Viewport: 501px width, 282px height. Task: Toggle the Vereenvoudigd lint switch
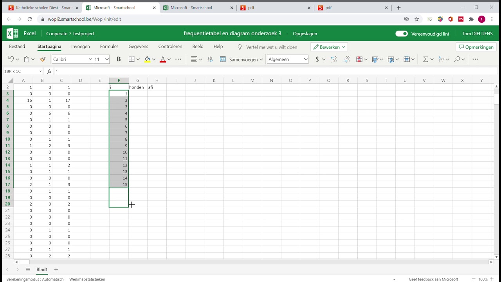[x=402, y=34]
